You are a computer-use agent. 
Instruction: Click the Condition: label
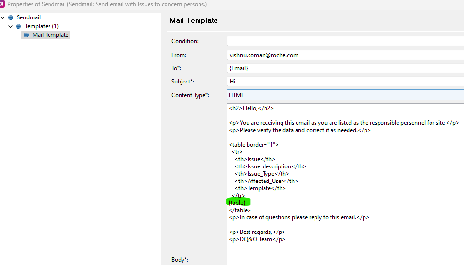pos(185,41)
